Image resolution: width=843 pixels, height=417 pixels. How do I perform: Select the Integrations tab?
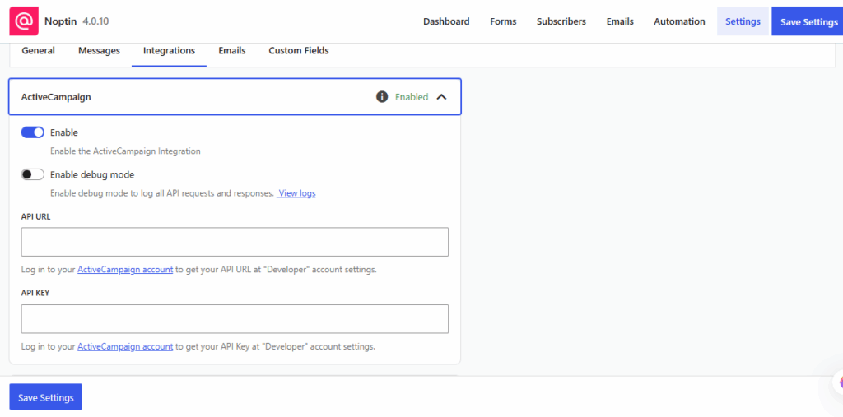pos(169,51)
